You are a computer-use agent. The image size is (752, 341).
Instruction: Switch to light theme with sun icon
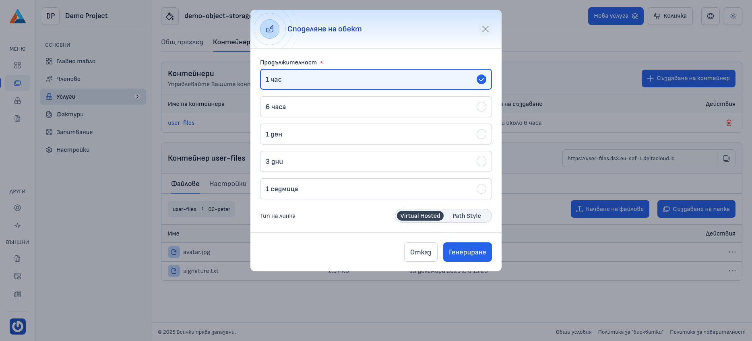[733, 16]
